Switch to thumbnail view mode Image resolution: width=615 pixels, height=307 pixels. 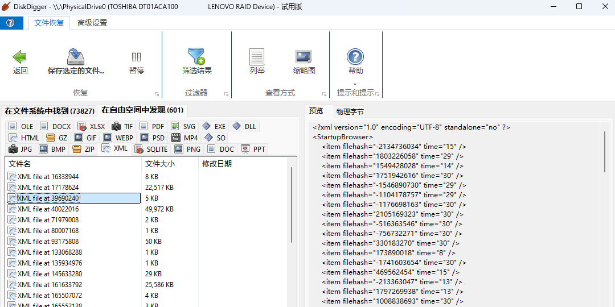(304, 57)
